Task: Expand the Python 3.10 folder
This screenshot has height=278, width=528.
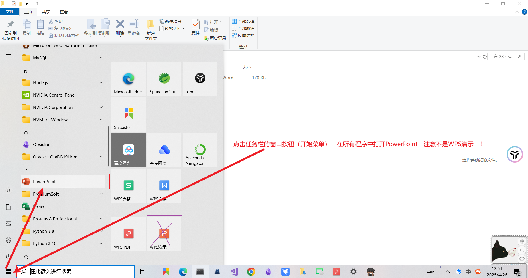Action: click(x=101, y=243)
